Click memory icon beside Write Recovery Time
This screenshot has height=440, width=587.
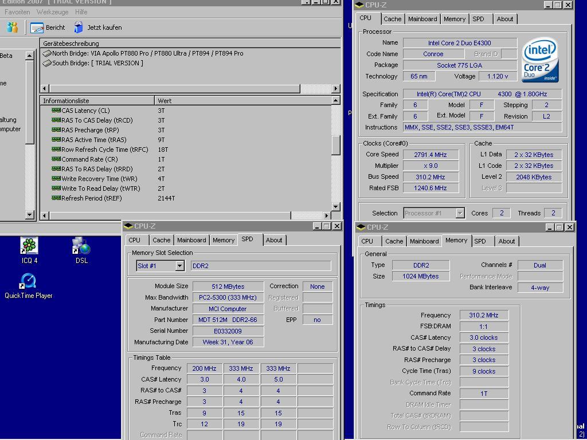(x=56, y=179)
